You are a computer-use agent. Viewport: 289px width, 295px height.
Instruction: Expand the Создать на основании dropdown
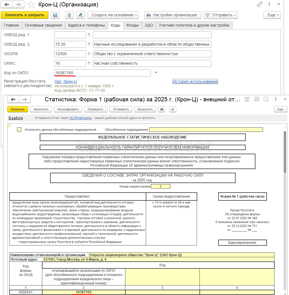113,15
